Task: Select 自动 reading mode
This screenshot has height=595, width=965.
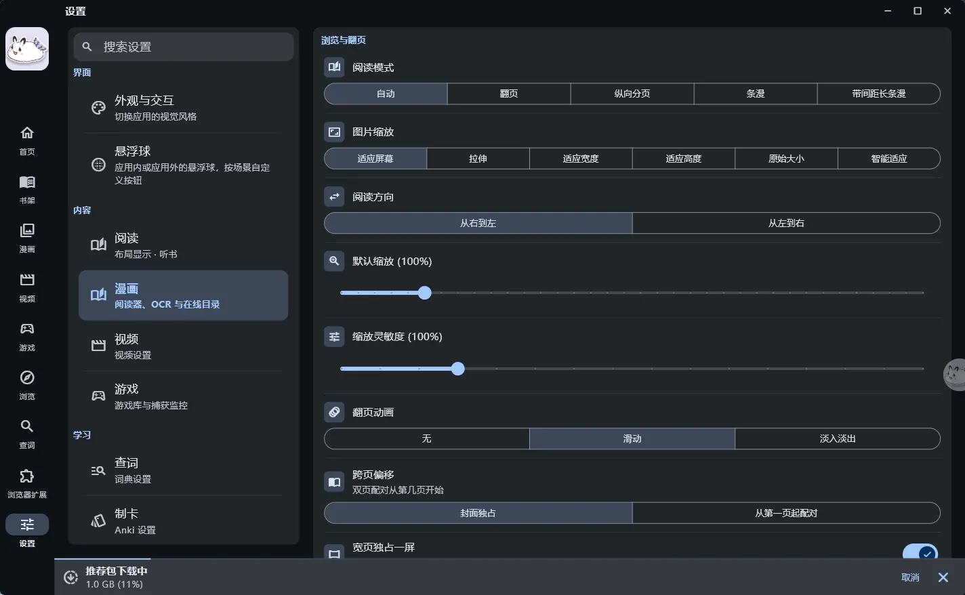Action: click(x=386, y=94)
